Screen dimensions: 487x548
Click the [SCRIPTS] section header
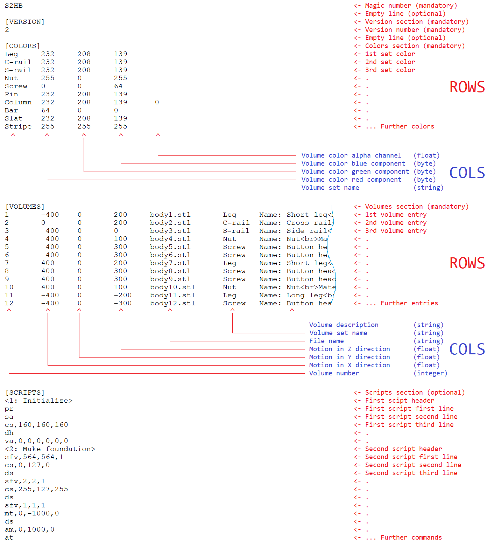(25, 393)
